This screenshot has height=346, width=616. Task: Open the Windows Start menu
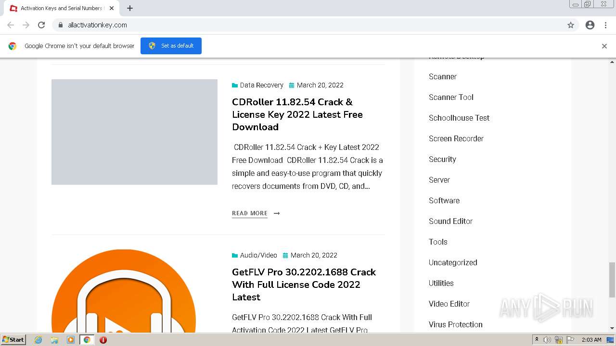[13, 339]
